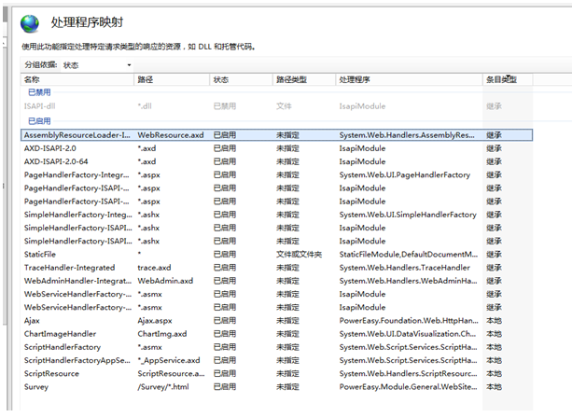Select the AXD-ISAPI-2.0-64 handler row

coord(56,161)
